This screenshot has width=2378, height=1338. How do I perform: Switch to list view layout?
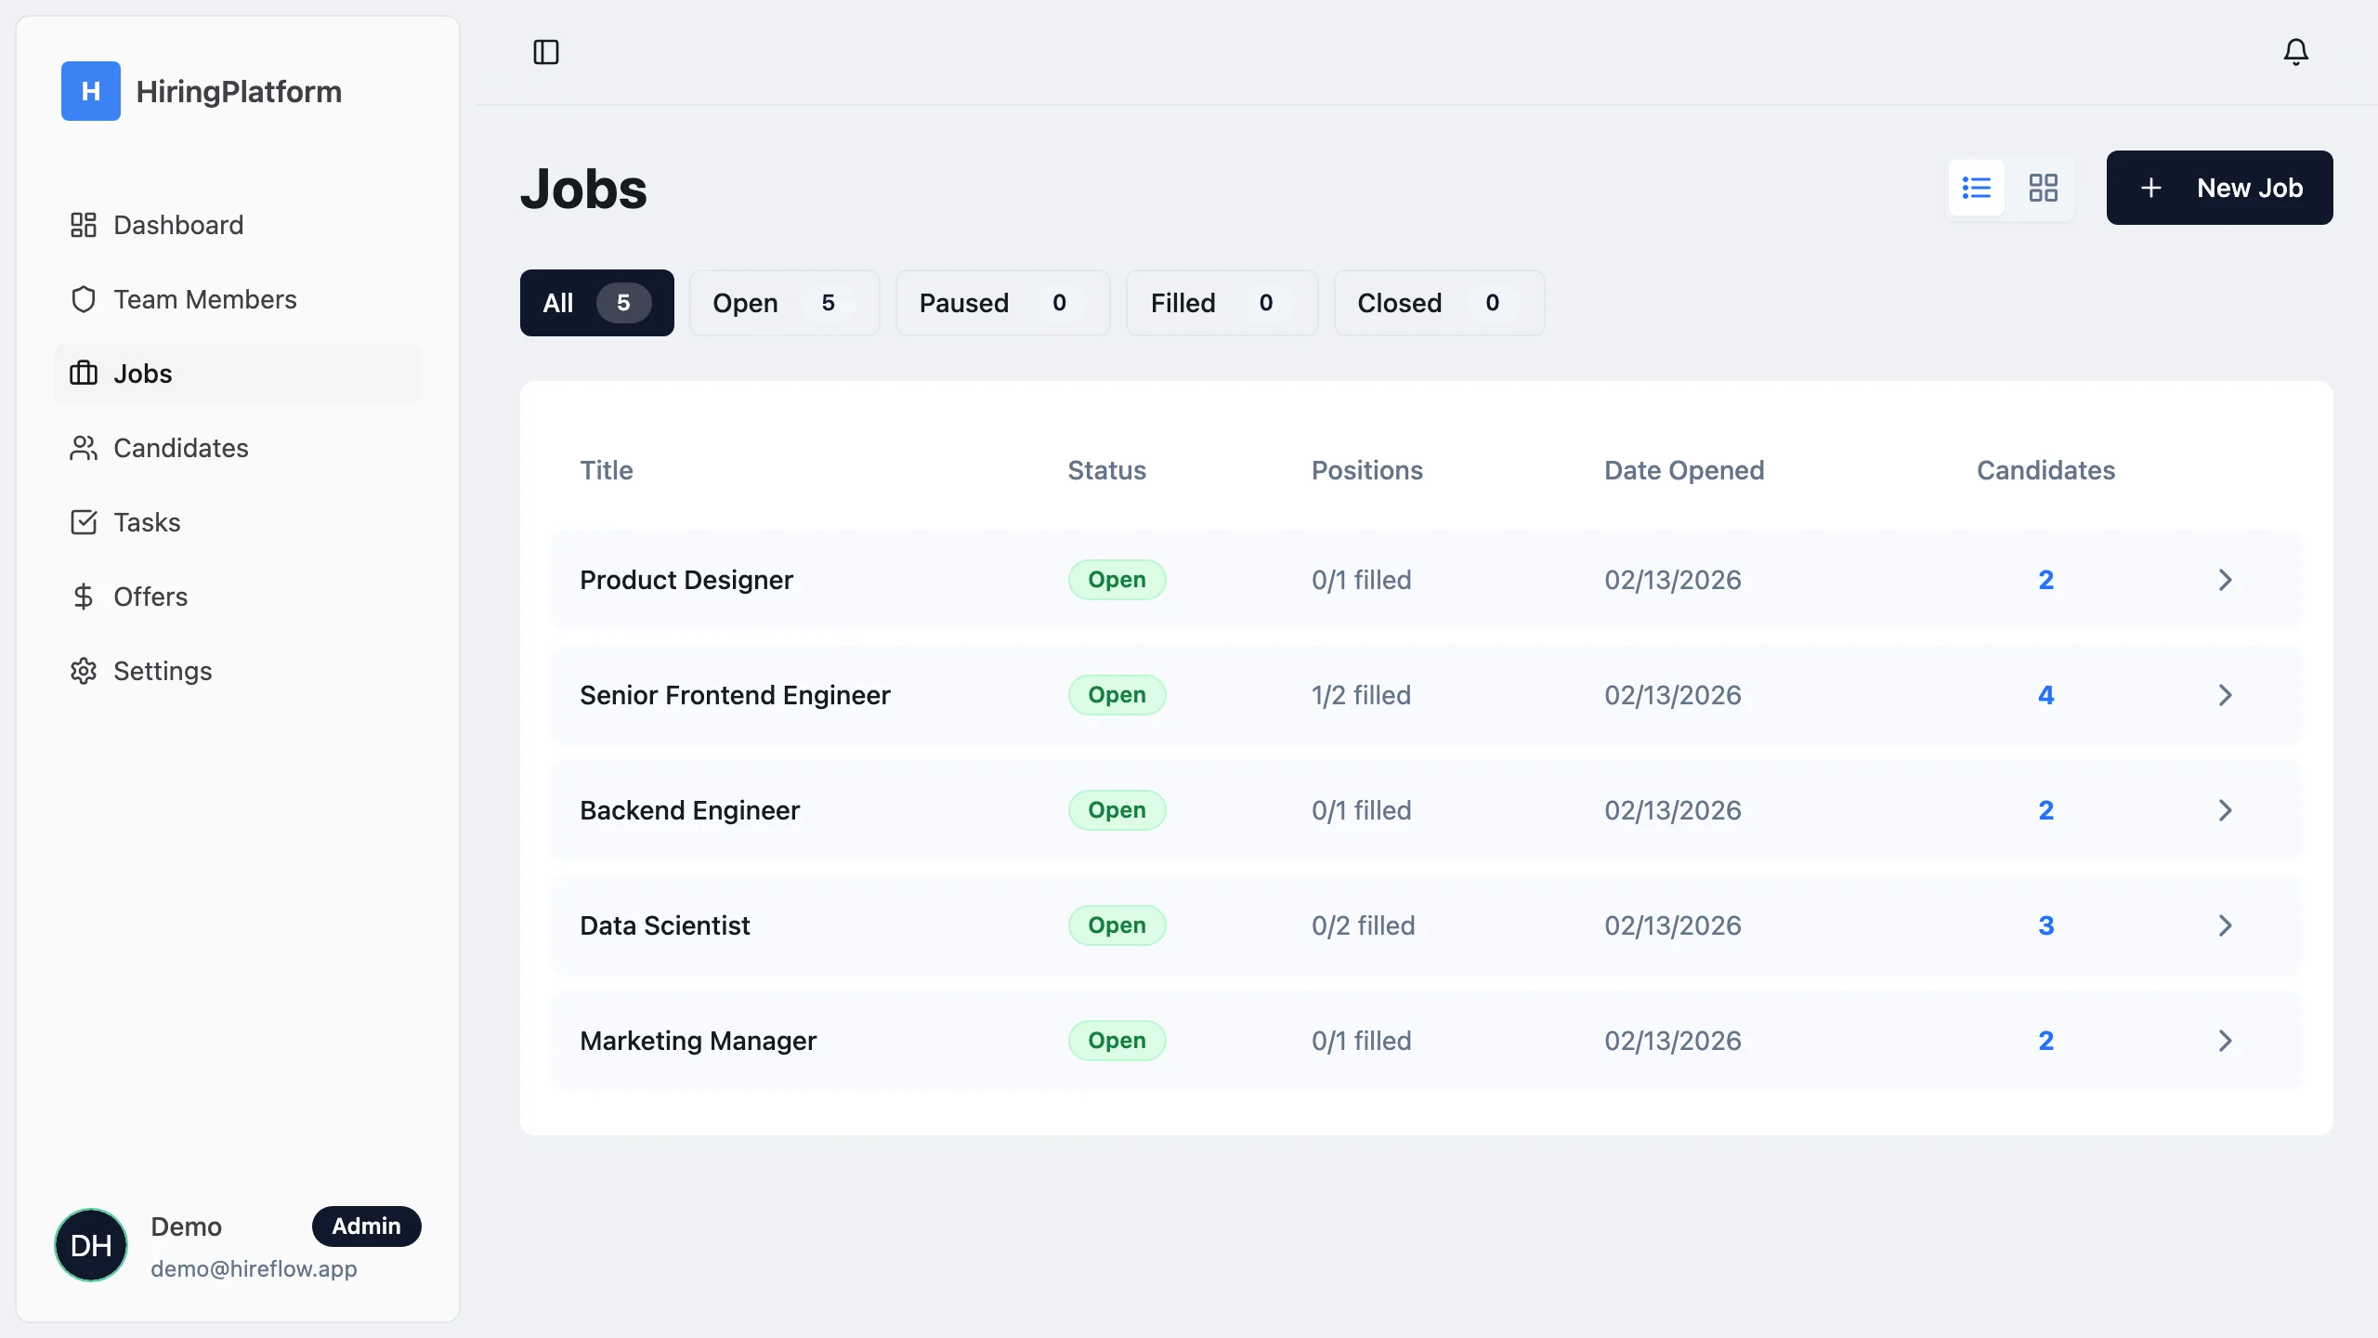point(1976,188)
